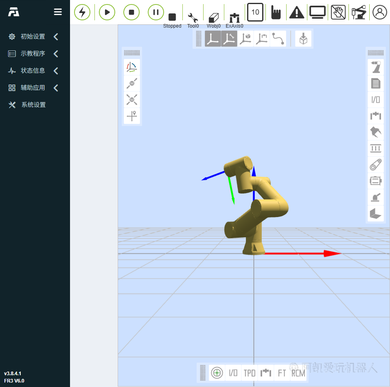Click the ExAxis0 external axis icon
390x387 pixels.
[x=234, y=17]
